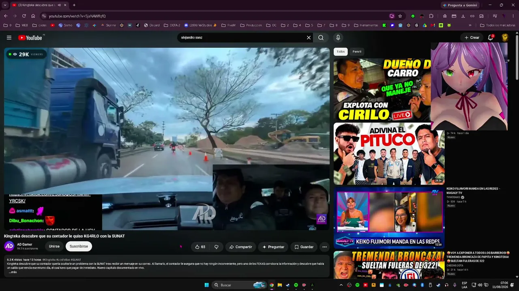Viewport: 519px width, 291px height.
Task: Click 'Pregunta a Gemini' button
Action: tap(460, 5)
